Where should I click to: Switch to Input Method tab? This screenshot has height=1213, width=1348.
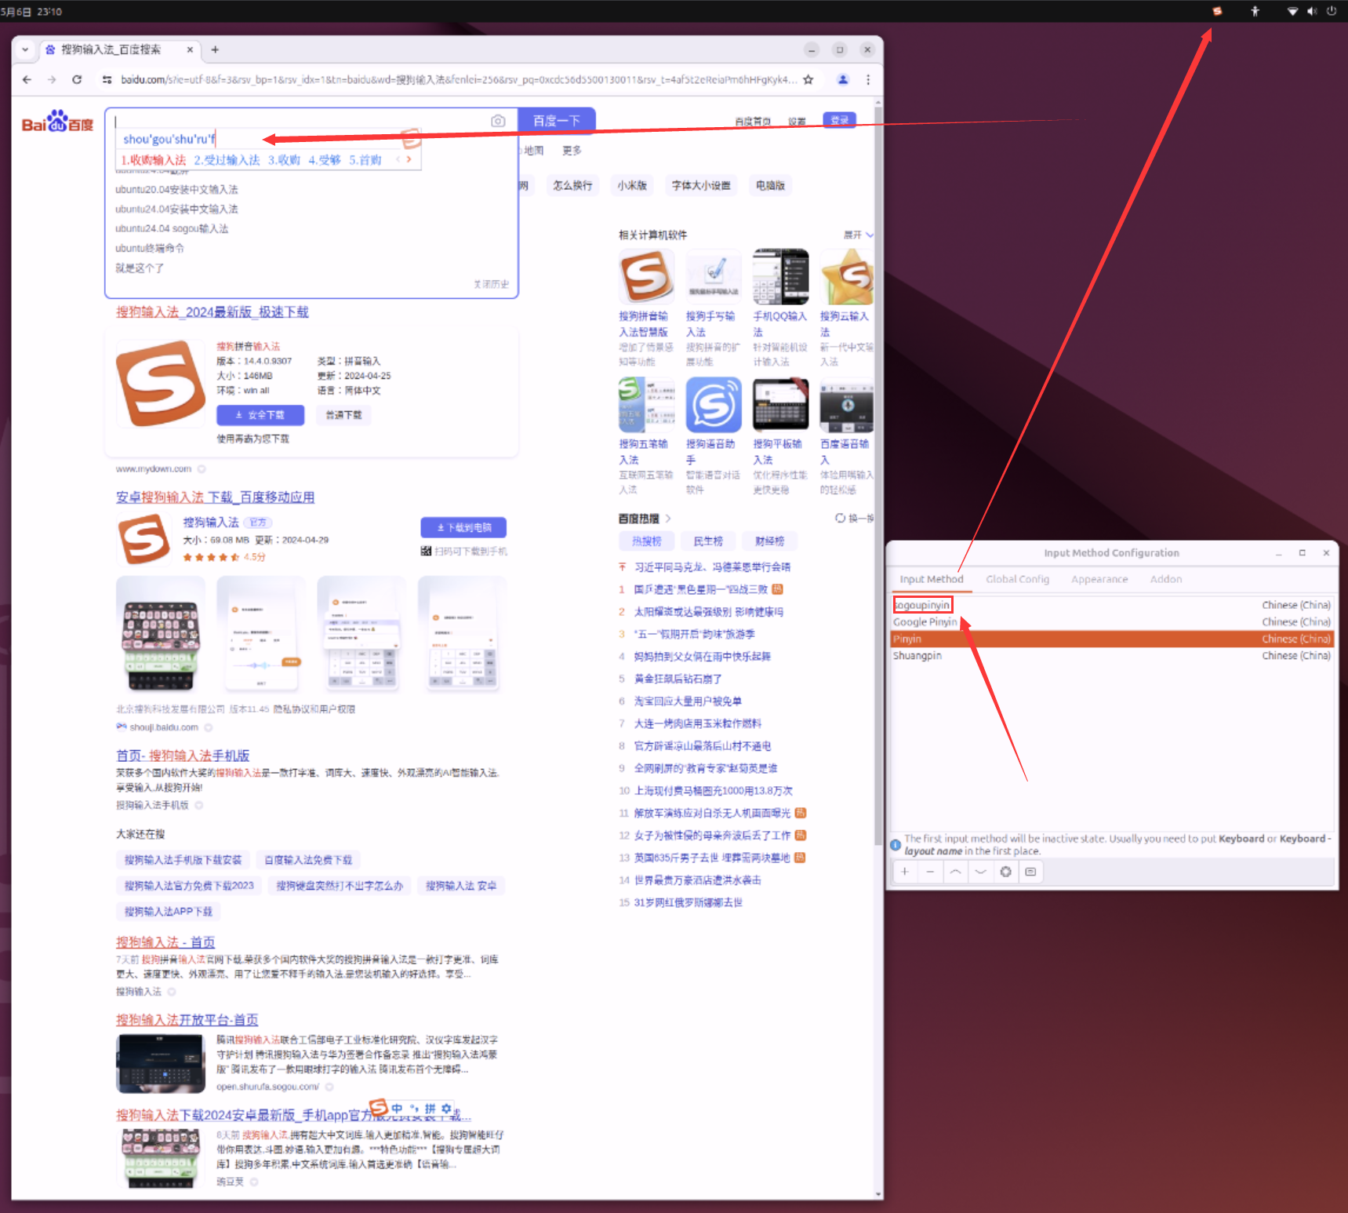click(931, 579)
